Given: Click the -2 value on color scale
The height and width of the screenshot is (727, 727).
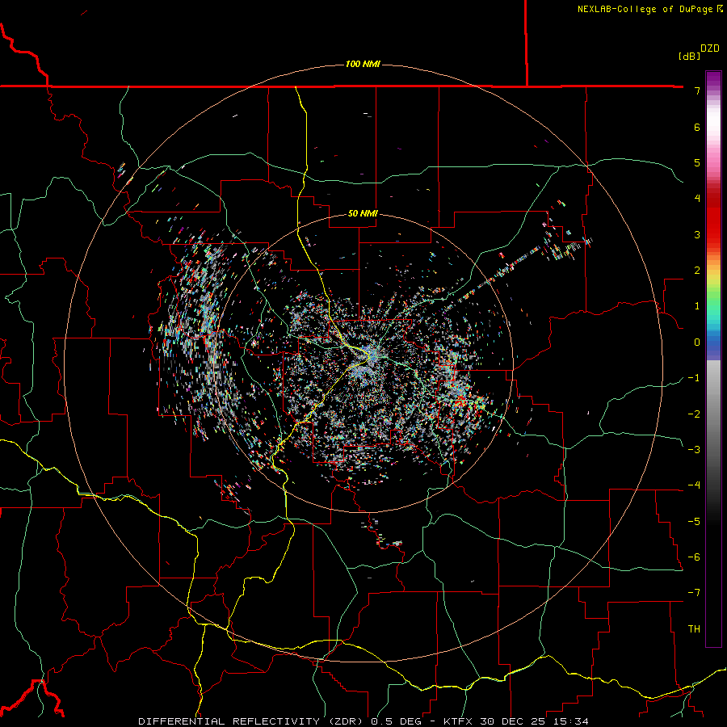Looking at the screenshot, I should (694, 414).
